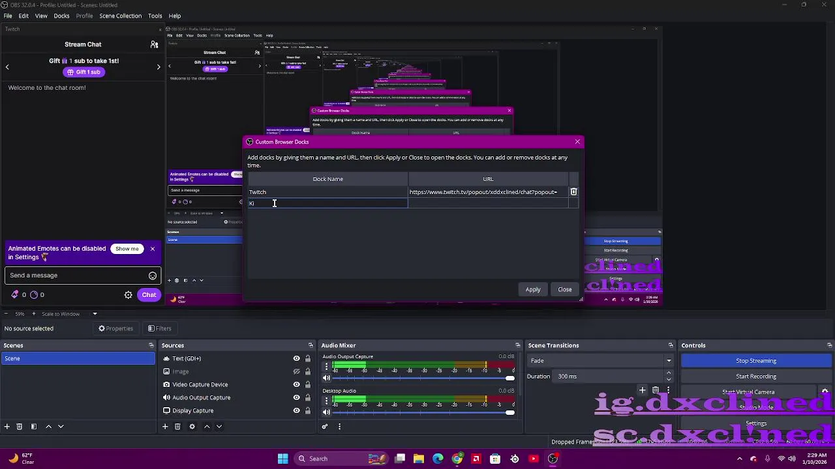Open the Edit menu
835x469 pixels.
pos(23,16)
